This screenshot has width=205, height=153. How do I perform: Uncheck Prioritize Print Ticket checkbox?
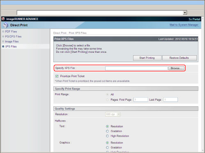click(57, 76)
